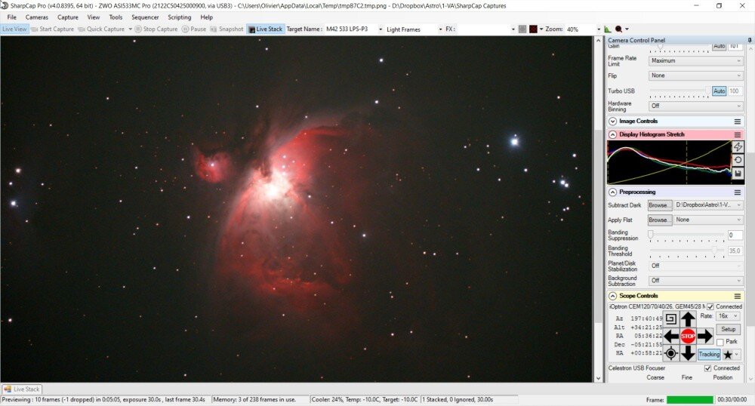The image size is (755, 406).
Task: Click Stop Capture in the toolbar
Action: (156, 29)
